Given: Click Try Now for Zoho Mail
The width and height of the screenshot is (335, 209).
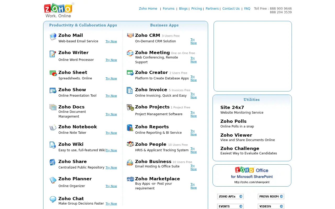Looking at the screenshot, I should pyautogui.click(x=111, y=41).
